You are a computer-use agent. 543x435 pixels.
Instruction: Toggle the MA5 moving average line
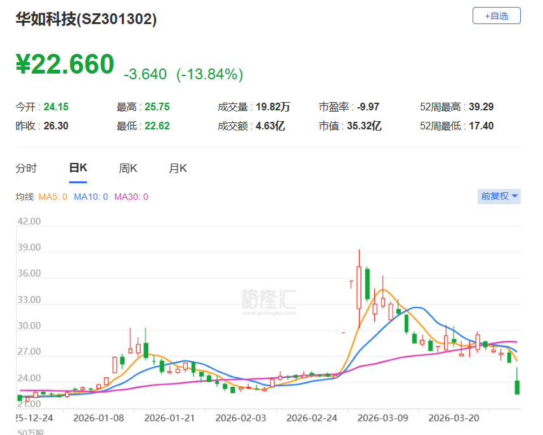tap(53, 197)
